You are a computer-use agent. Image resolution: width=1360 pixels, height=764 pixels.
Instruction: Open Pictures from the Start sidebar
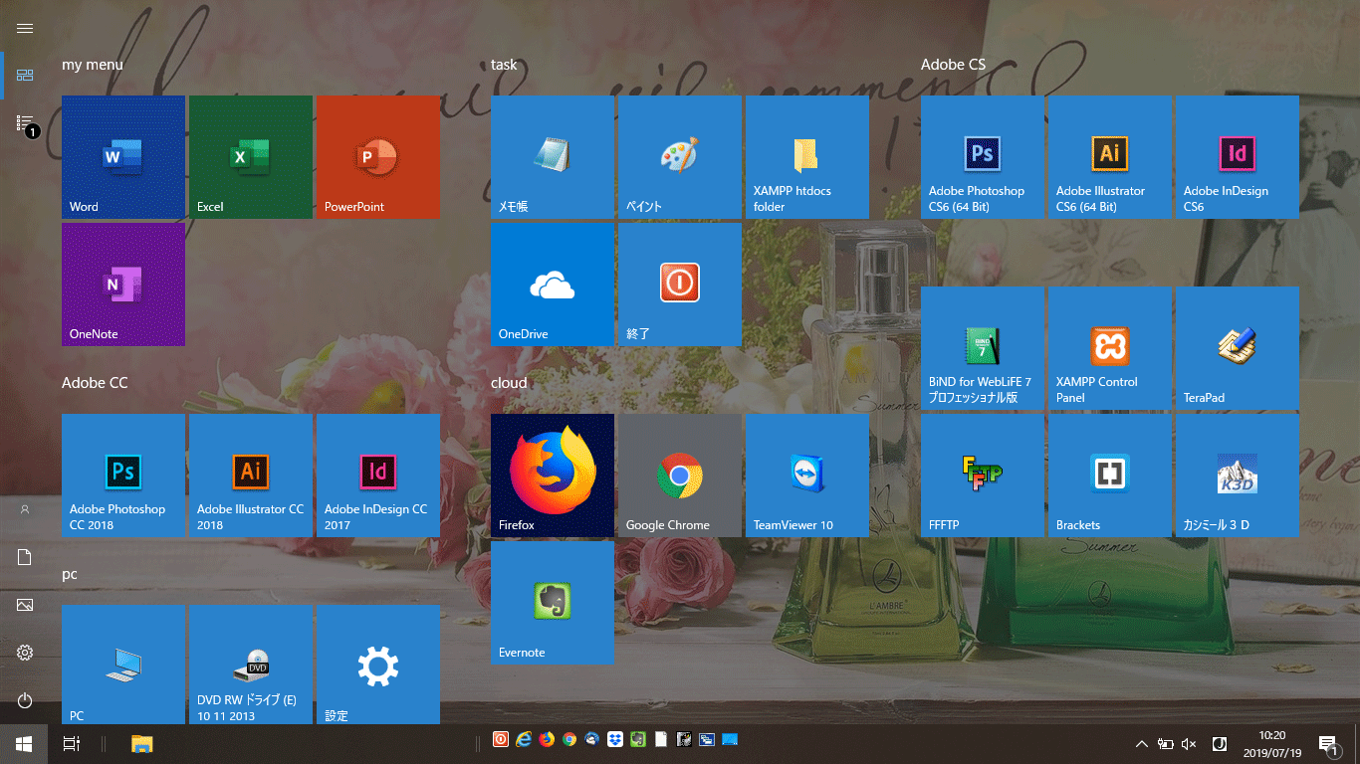[x=25, y=605]
